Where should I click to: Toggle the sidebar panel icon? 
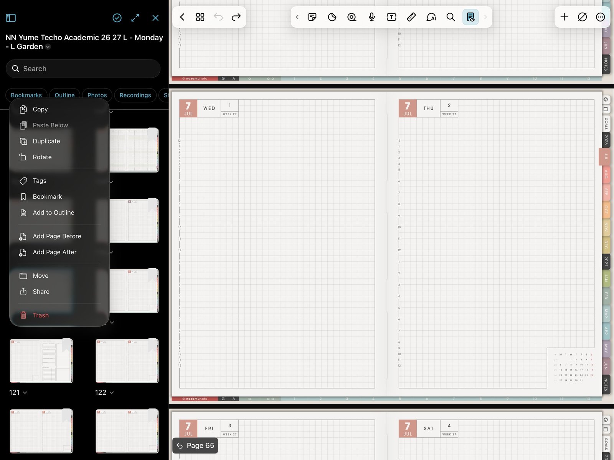click(x=11, y=18)
